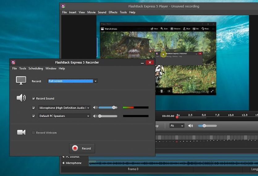258x176 pixels.
Task: Click the FlashBack Player title bar app icon
Action: coord(63,6)
